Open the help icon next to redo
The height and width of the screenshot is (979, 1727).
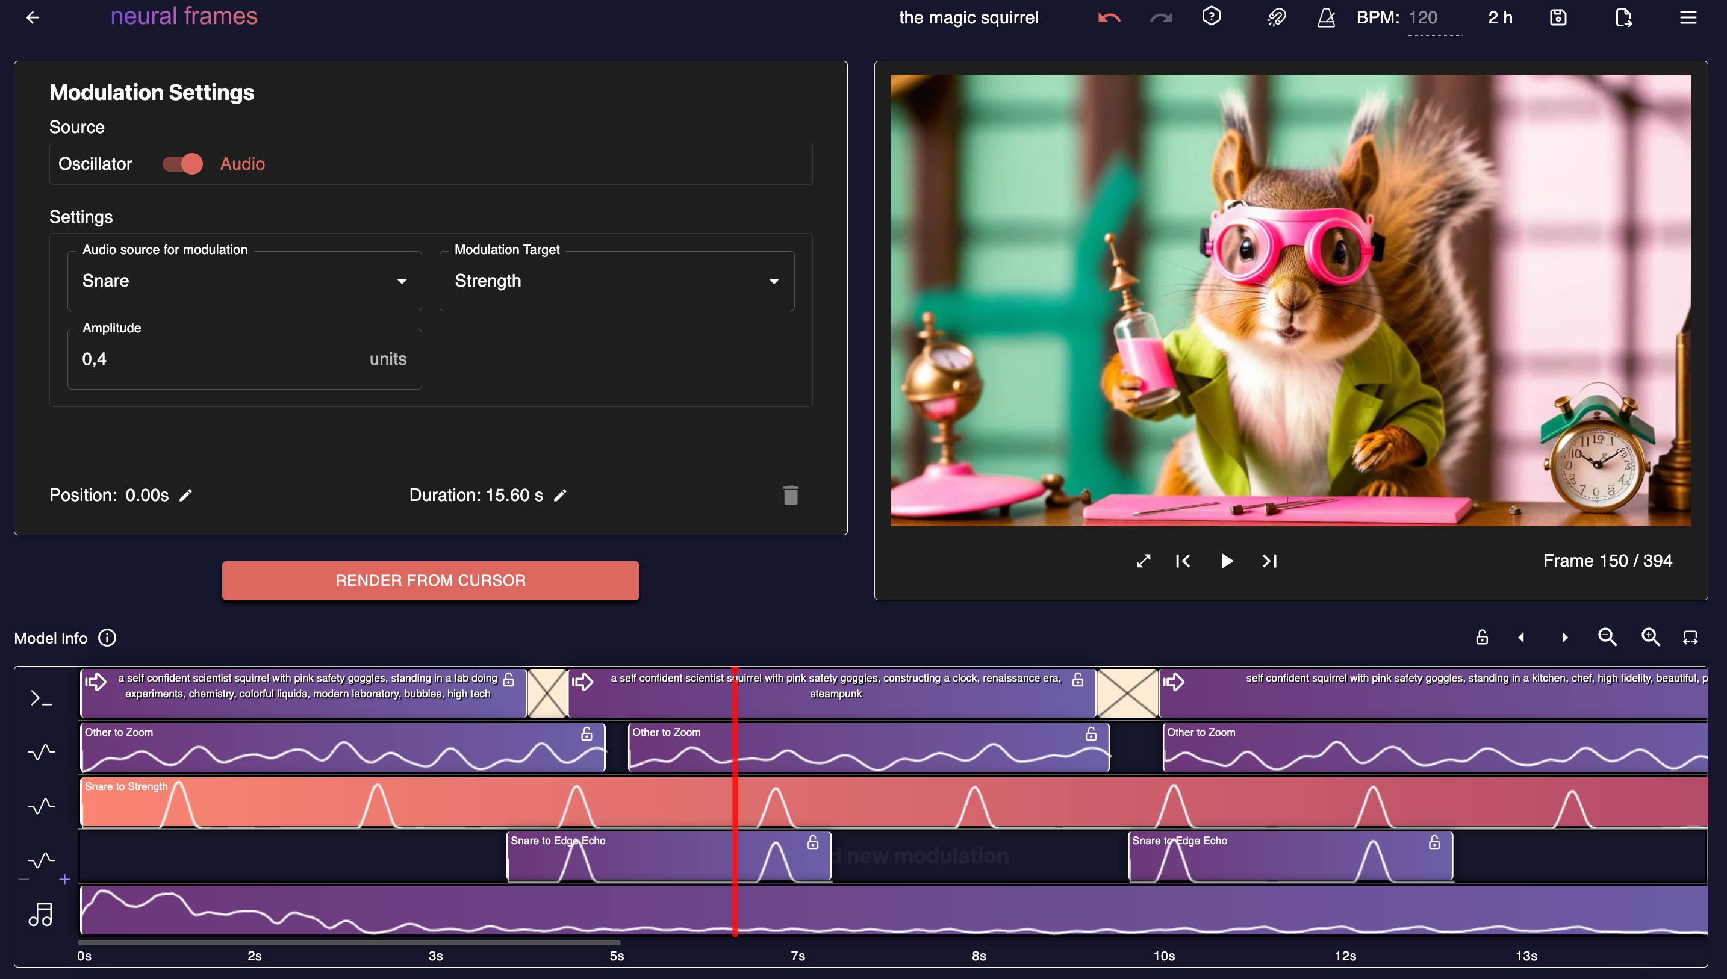(x=1211, y=17)
